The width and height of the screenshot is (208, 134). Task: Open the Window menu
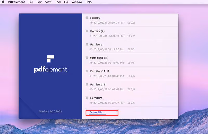coord(77,2)
